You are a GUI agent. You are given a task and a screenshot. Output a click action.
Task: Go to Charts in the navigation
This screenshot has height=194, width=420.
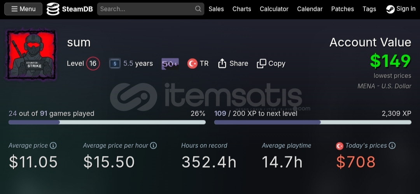[241, 9]
